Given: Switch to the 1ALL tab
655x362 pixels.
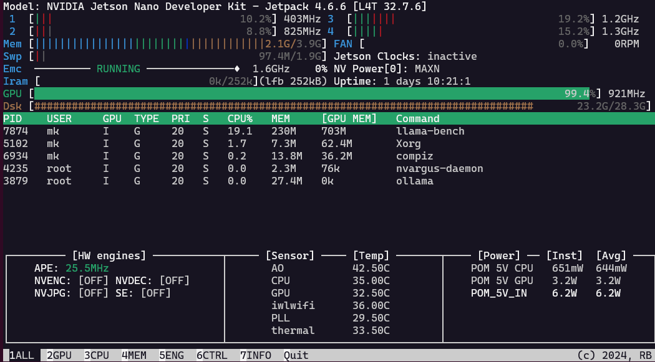Looking at the screenshot, I should click(22, 355).
